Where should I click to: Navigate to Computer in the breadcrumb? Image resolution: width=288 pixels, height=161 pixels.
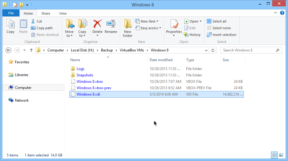point(56,50)
